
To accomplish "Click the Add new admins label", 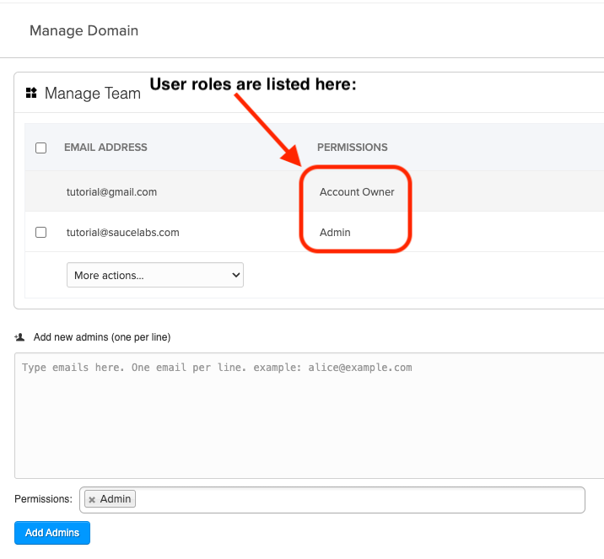I will (x=101, y=337).
